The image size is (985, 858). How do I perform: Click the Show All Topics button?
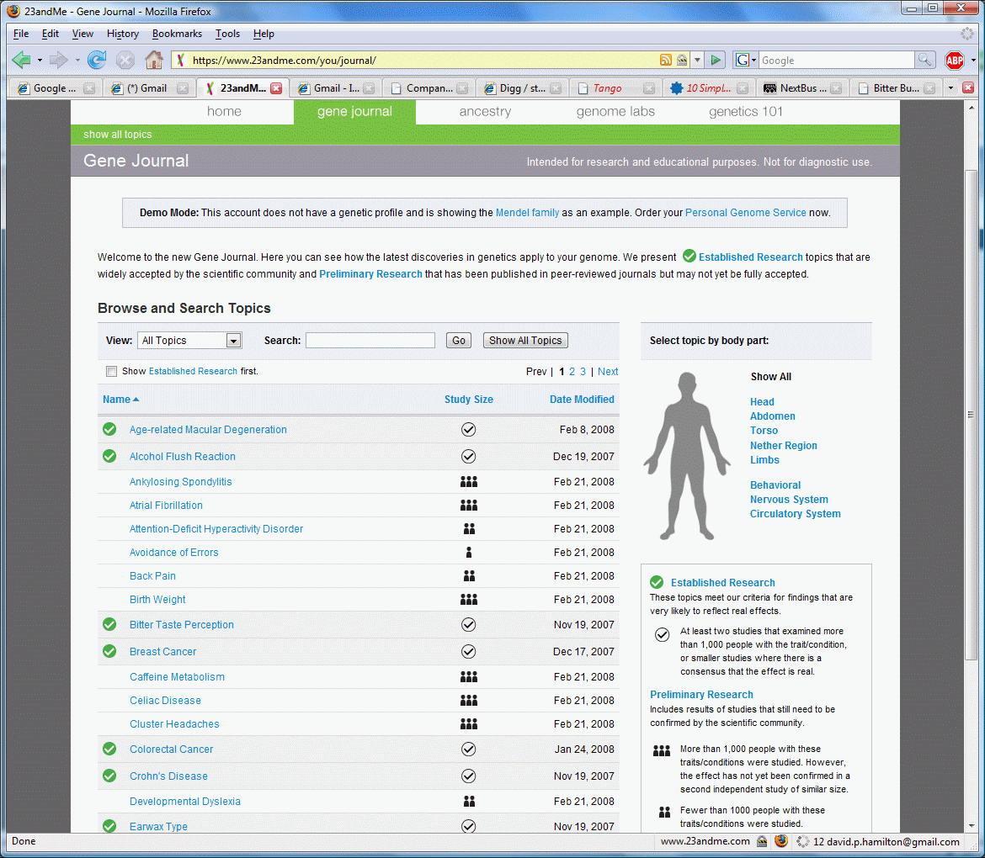pyautogui.click(x=525, y=340)
